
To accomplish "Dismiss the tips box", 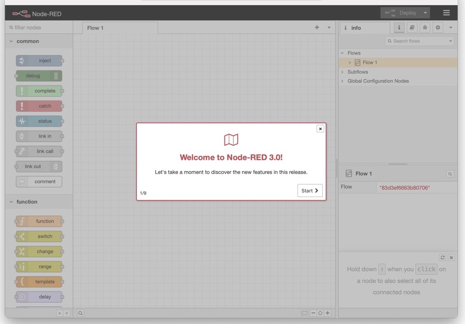I will [x=451, y=257].
